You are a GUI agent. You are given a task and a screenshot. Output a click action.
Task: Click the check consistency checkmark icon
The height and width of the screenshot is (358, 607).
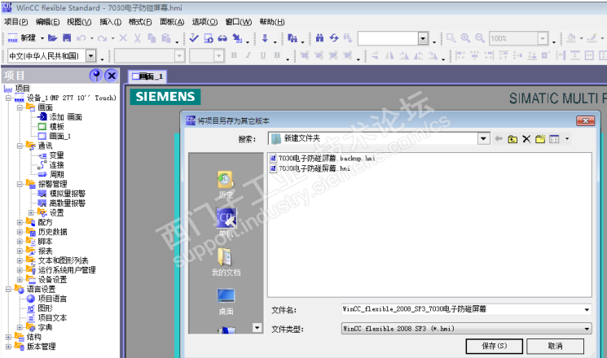tap(194, 38)
